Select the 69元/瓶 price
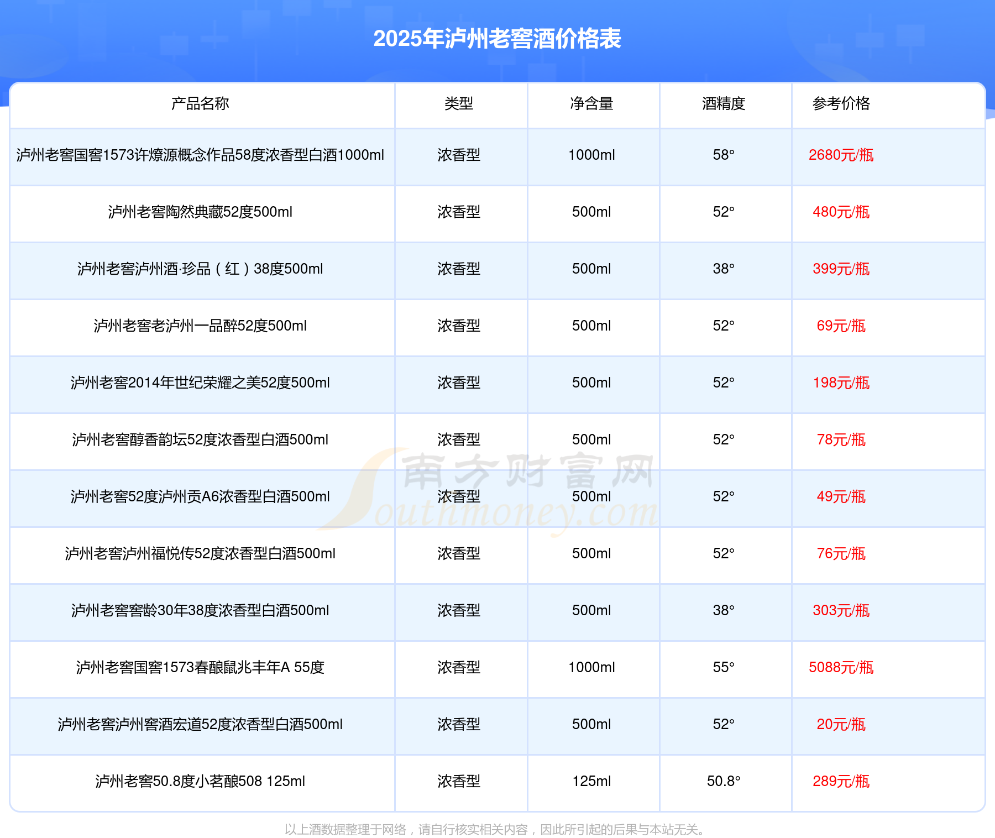The width and height of the screenshot is (995, 838). (841, 326)
